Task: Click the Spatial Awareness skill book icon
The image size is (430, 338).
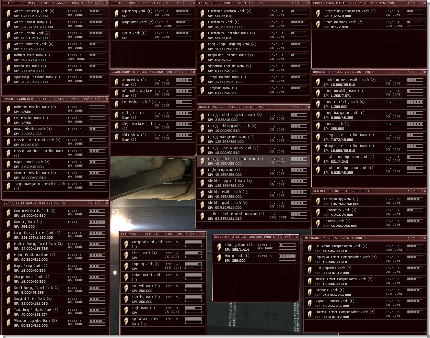Action: (x=126, y=321)
